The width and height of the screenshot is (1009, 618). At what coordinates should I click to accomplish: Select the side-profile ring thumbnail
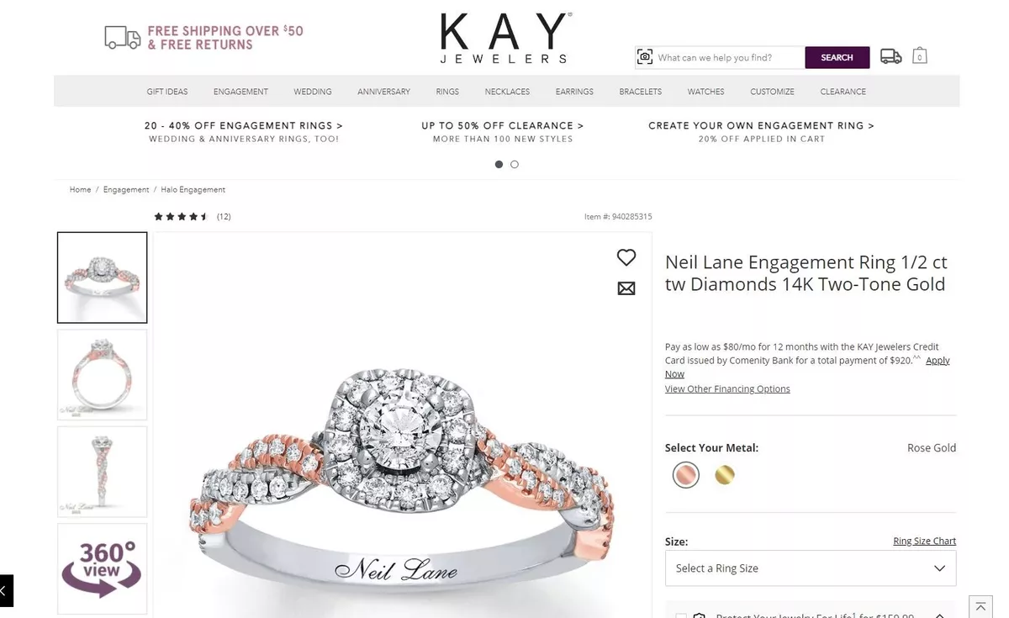click(102, 472)
